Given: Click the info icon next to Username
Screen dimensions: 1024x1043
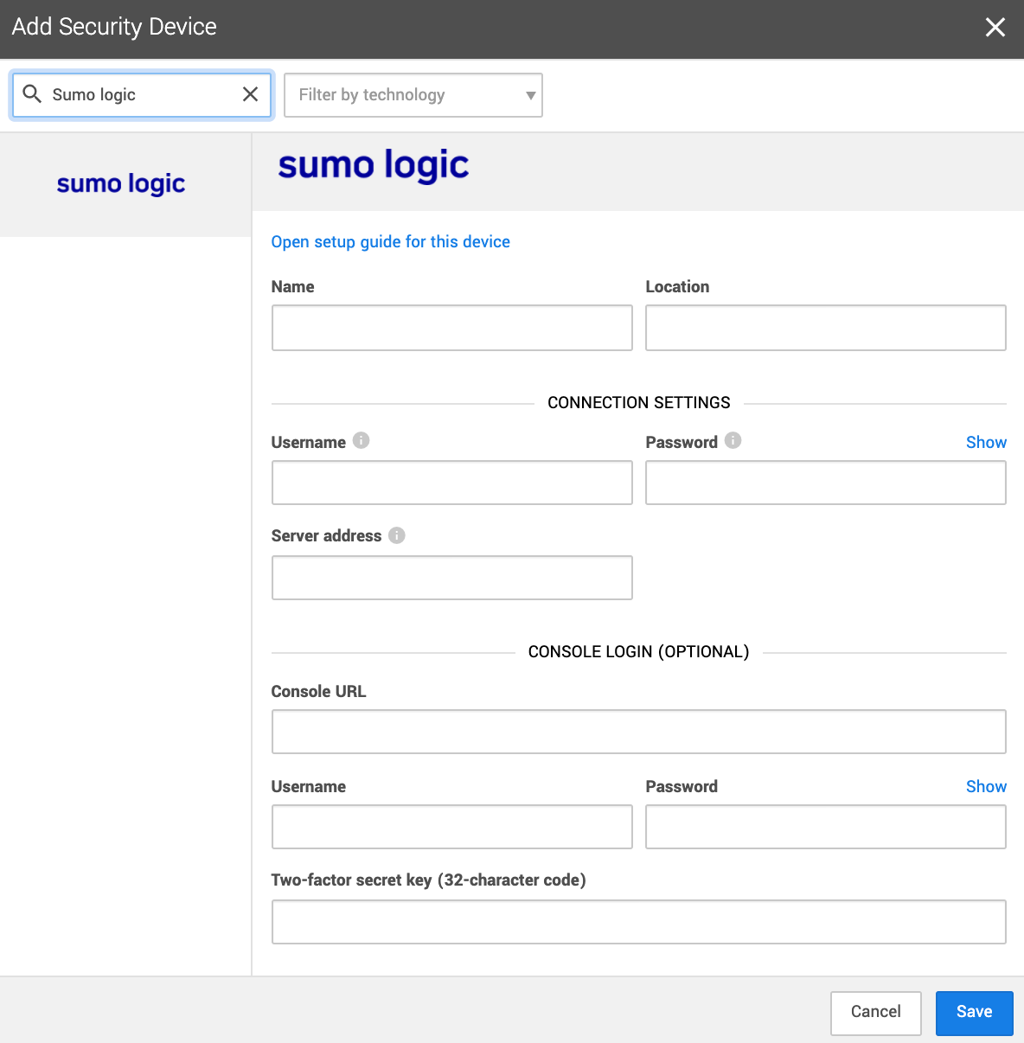Looking at the screenshot, I should (x=362, y=440).
